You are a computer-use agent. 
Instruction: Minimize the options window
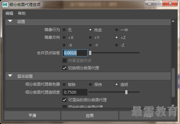pos(150,4)
